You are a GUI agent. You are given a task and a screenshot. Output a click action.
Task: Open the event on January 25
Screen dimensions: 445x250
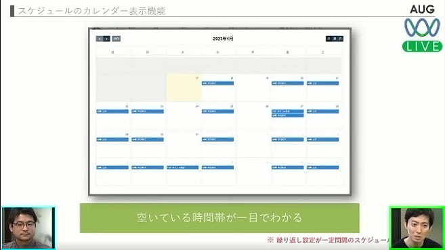(217, 111)
